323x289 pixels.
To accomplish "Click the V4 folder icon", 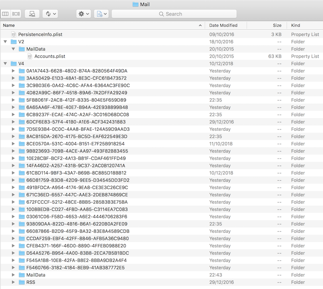I will [14, 64].
